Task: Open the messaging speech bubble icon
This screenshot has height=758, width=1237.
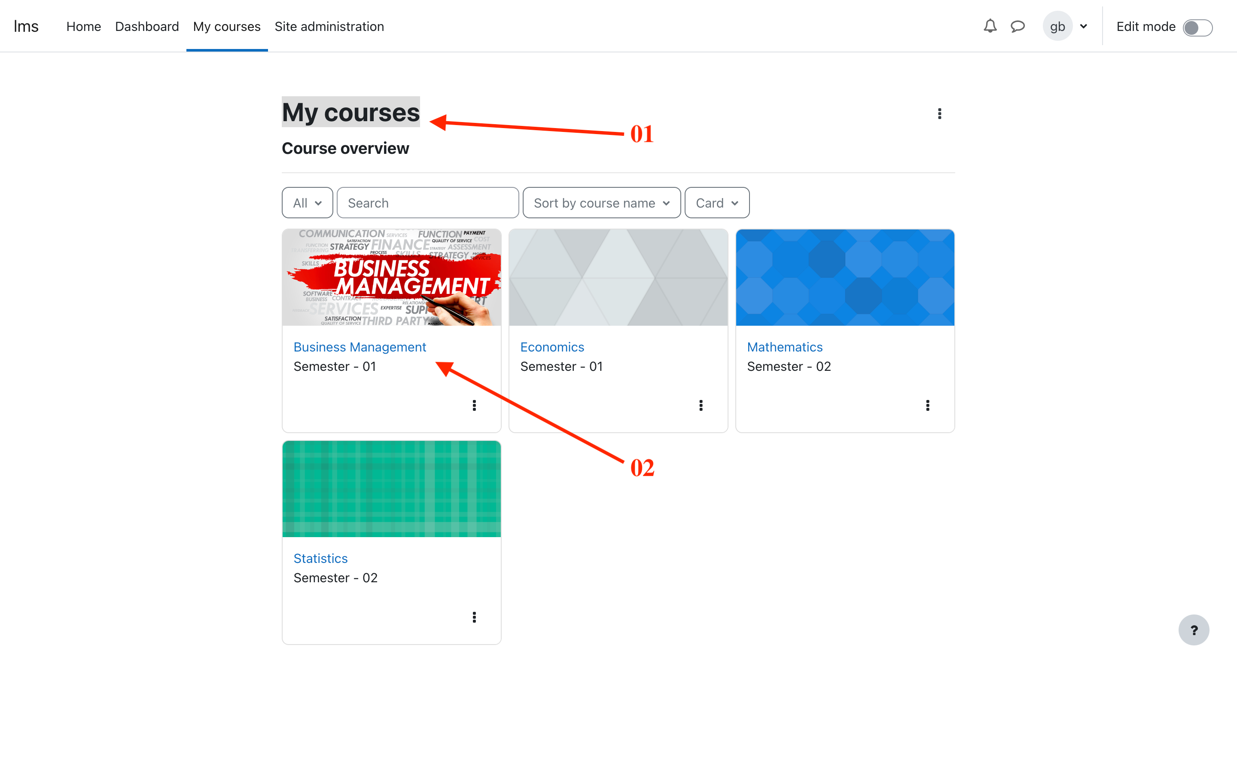Action: click(1017, 26)
